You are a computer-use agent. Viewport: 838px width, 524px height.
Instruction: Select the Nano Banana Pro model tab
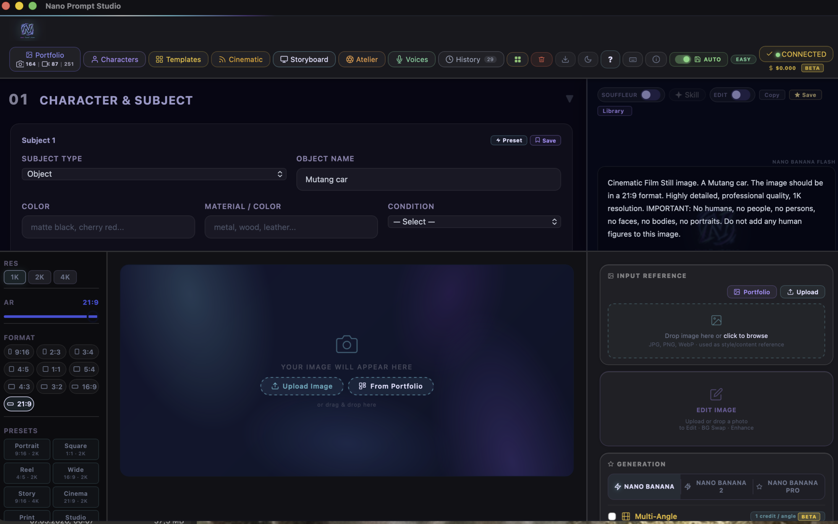[789, 487]
